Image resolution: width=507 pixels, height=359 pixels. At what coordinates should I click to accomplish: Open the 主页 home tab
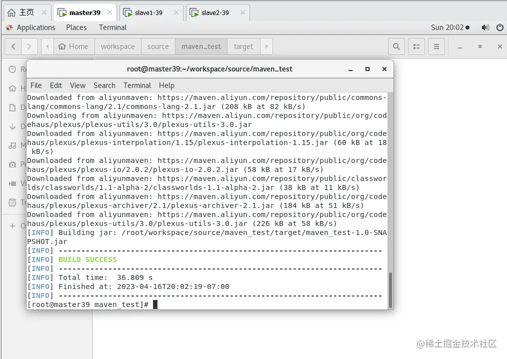pyautogui.click(x=26, y=12)
